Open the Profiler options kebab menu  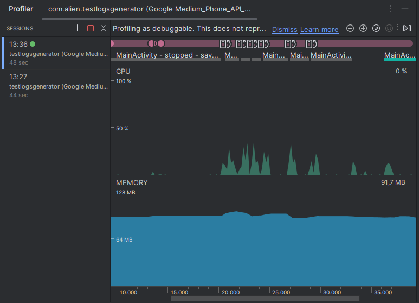(391, 9)
